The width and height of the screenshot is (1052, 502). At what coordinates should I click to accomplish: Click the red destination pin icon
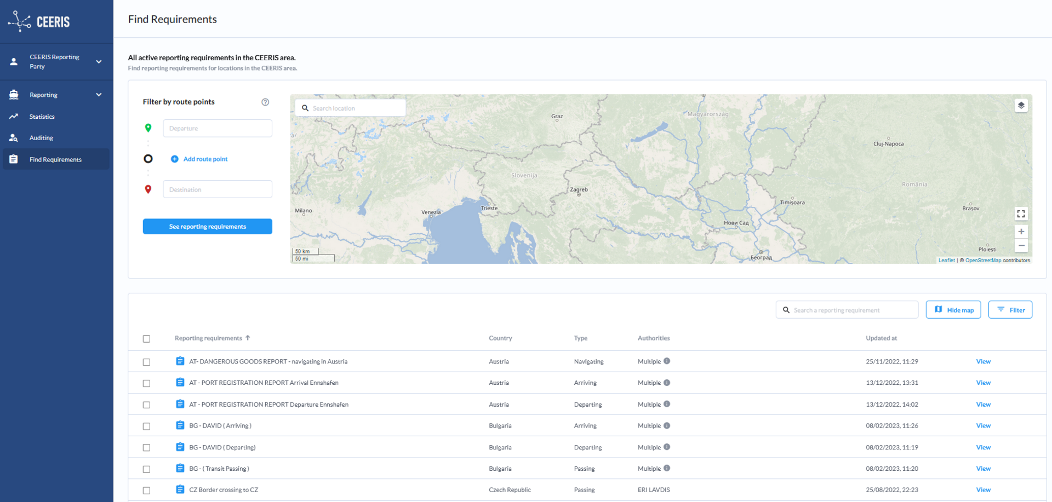coord(148,189)
